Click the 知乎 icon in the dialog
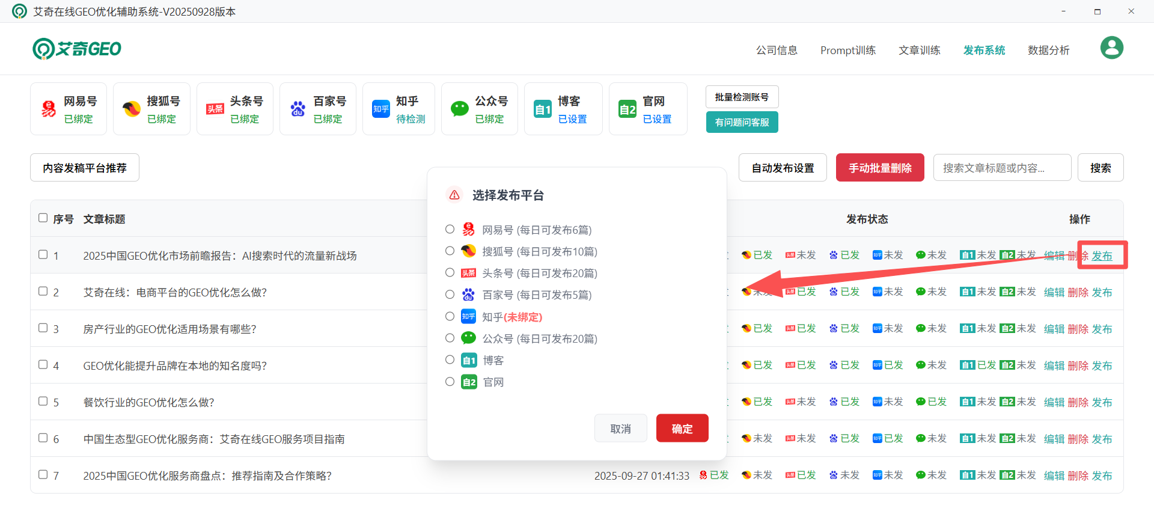This screenshot has width=1154, height=520. (468, 316)
